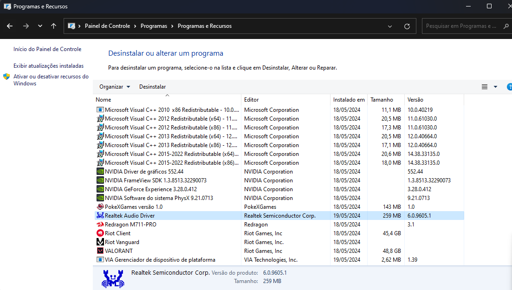
Task: Select Visual C++ 2015-2022 Redistributable (x86) icon
Action: (100, 163)
